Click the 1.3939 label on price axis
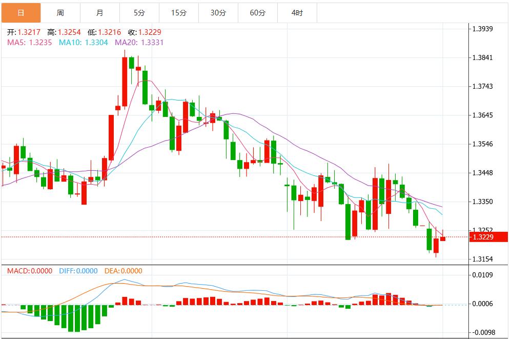Screen dimensions: 513x339 coord(482,29)
